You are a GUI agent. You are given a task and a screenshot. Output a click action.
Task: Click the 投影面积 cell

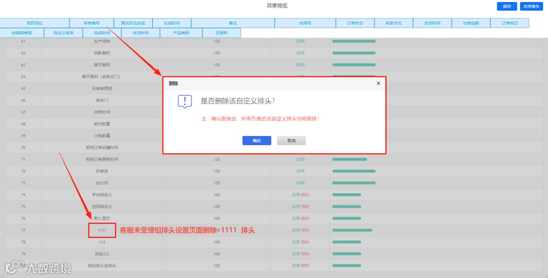(102, 53)
